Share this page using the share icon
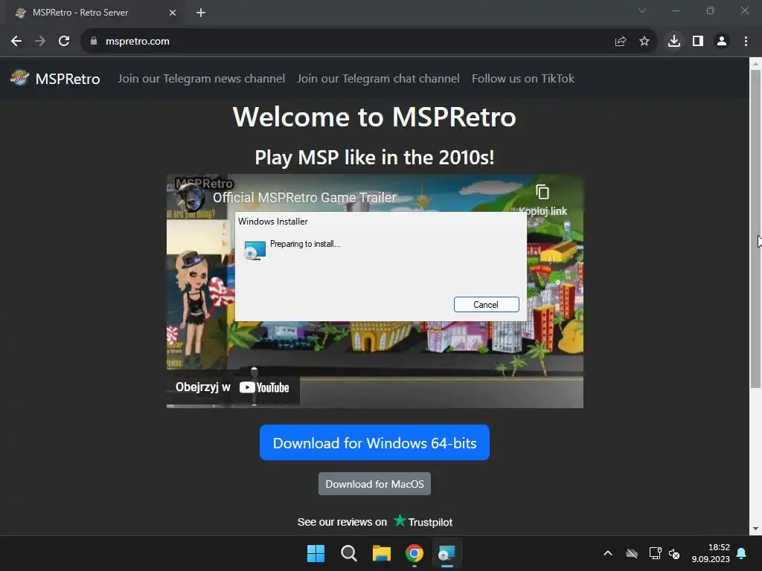 pyautogui.click(x=621, y=42)
